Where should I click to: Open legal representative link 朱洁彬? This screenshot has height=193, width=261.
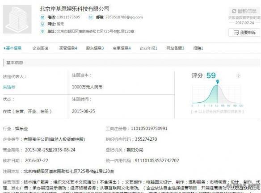pyautogui.click(x=9, y=87)
